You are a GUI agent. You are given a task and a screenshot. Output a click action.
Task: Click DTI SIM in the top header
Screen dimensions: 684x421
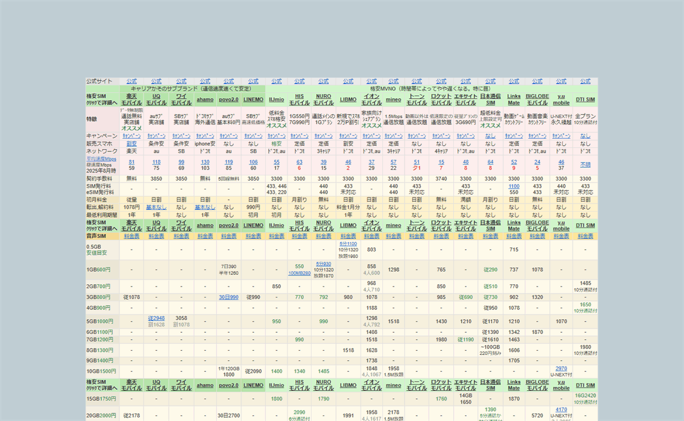(x=585, y=99)
